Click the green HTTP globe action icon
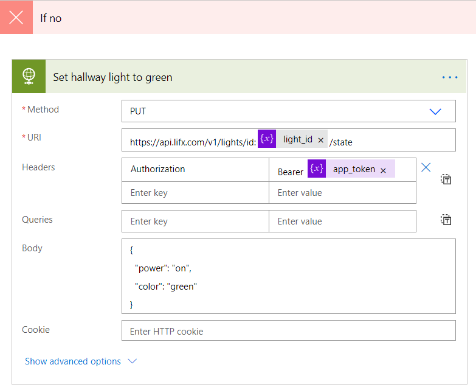The height and width of the screenshot is (390, 476). click(29, 77)
